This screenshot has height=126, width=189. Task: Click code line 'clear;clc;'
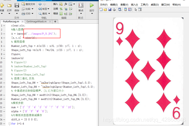18,26
